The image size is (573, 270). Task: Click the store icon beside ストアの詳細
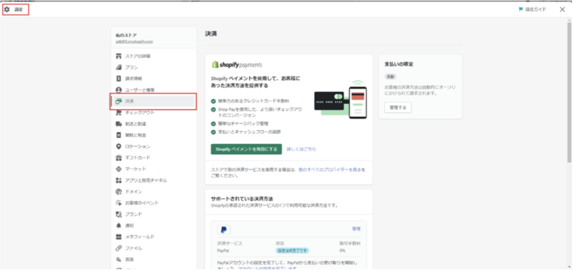click(119, 56)
